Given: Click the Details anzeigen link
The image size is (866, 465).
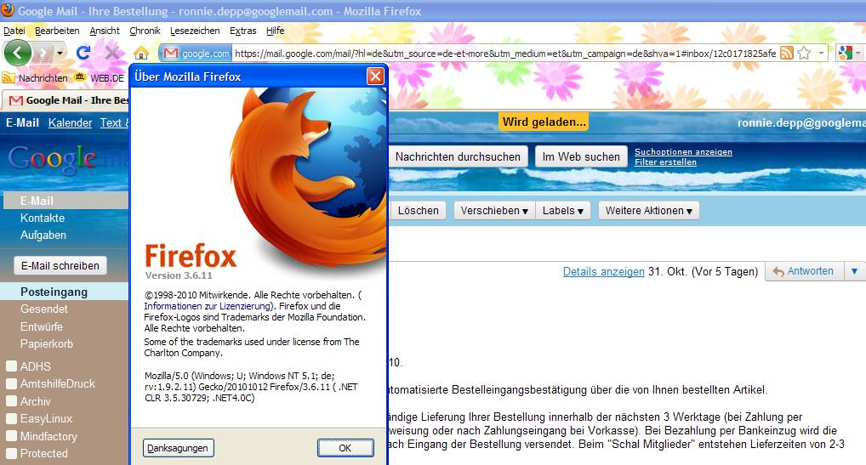Looking at the screenshot, I should tap(604, 271).
